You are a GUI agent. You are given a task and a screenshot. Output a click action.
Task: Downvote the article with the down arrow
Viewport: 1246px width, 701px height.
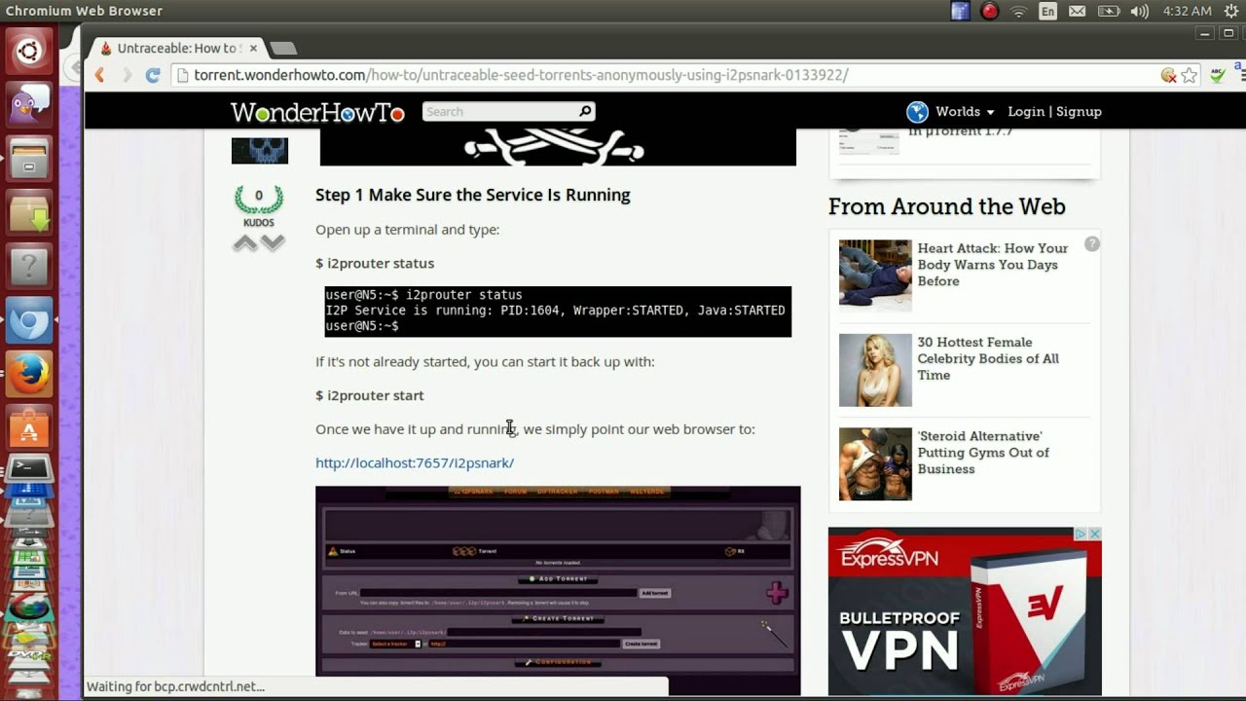[274, 243]
